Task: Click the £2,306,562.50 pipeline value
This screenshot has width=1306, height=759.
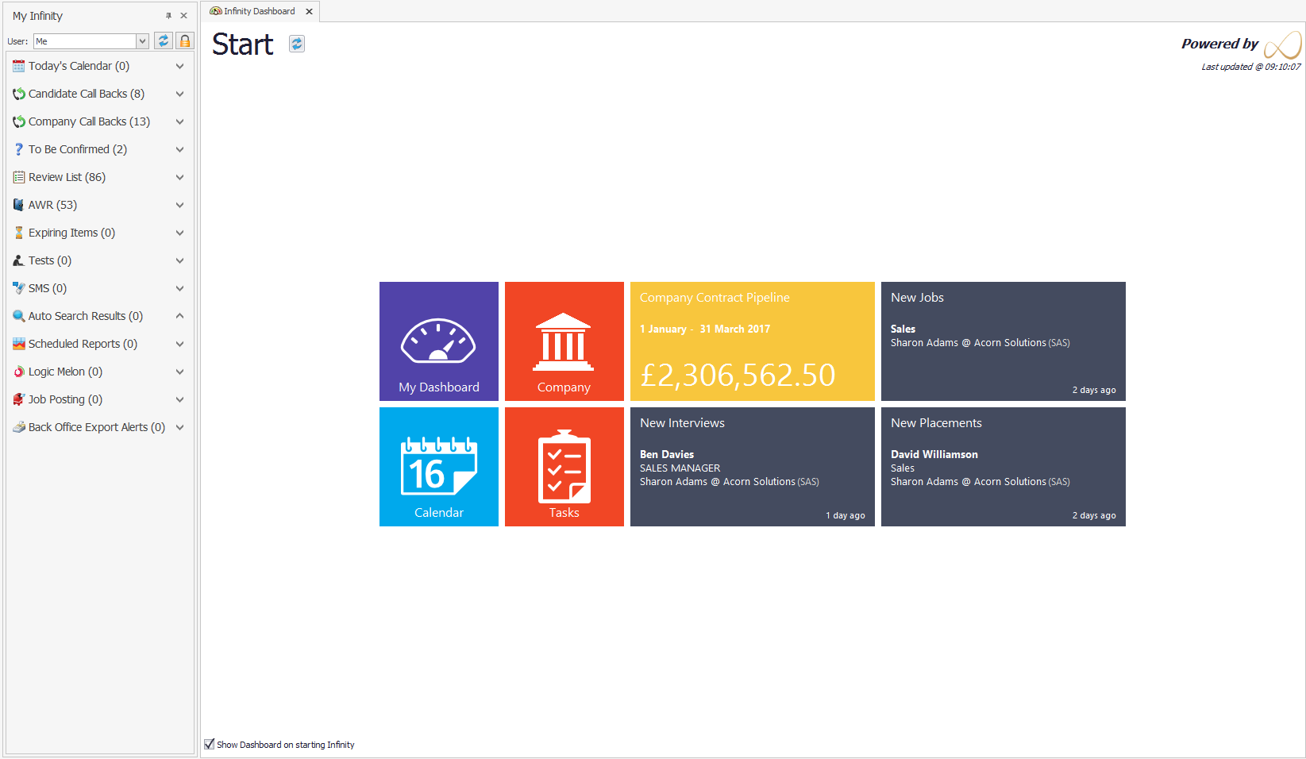Action: click(x=738, y=375)
